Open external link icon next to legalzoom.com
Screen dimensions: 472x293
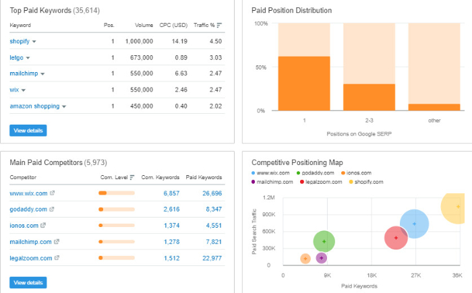(57, 257)
